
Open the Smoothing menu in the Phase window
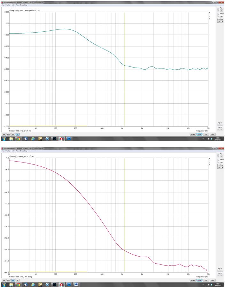23,151
